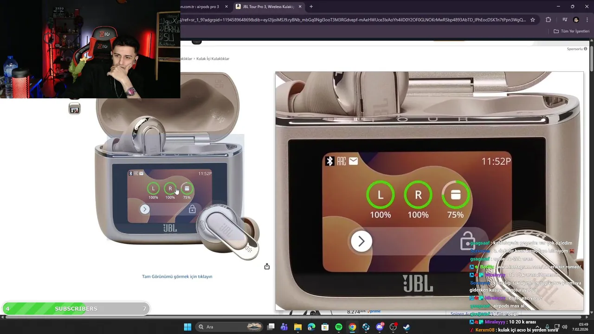Open Microsoft Teams from taskbar

(284, 327)
